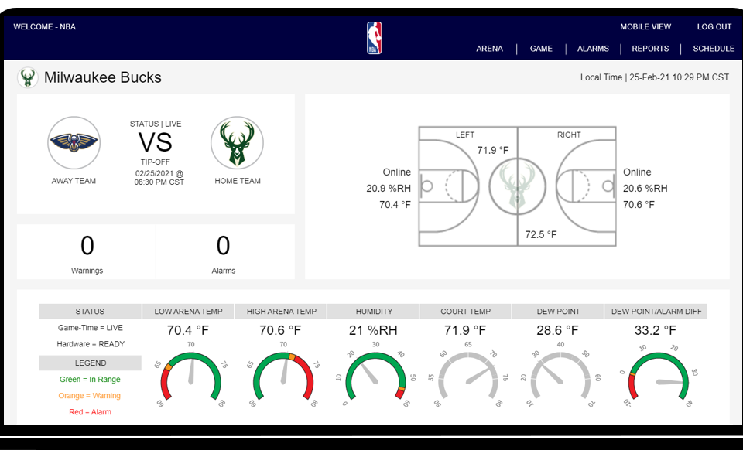The width and height of the screenshot is (743, 450).
Task: Click the 'STATUS | LIVE' label
Action: [x=156, y=124]
